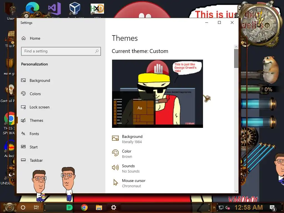The height and width of the screenshot is (213, 284).
Task: Open the steampunk Start button
Action: (9, 207)
